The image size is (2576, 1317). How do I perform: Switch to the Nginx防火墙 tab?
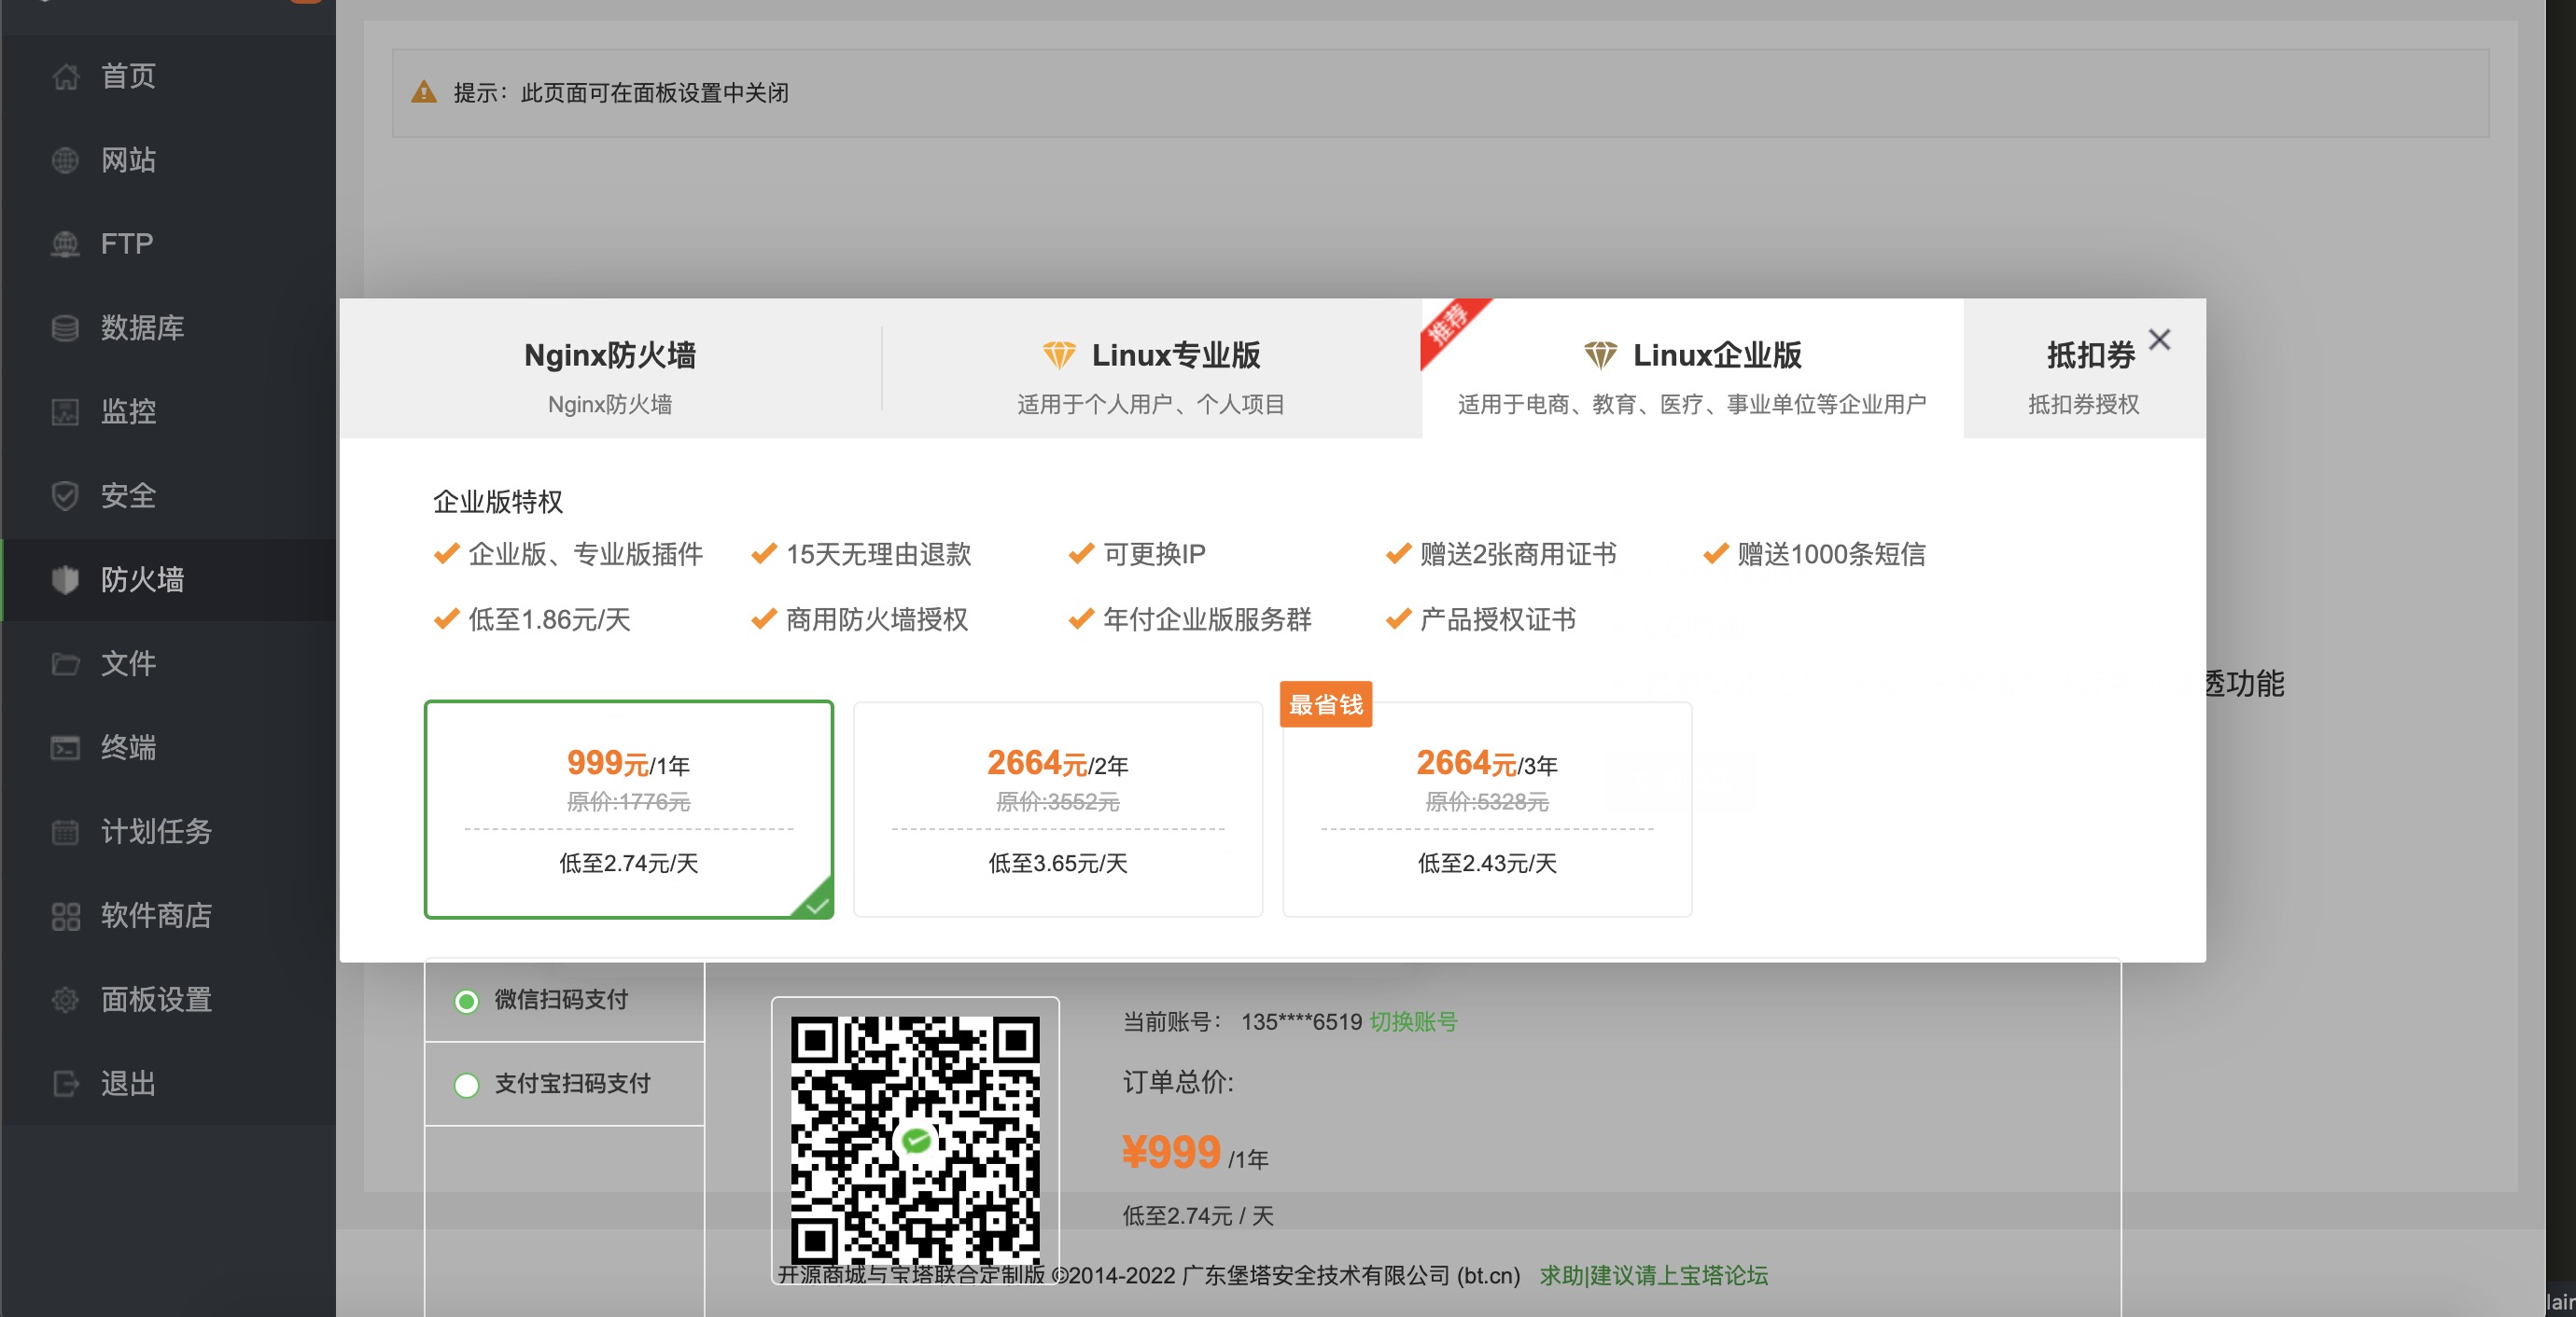click(x=610, y=368)
